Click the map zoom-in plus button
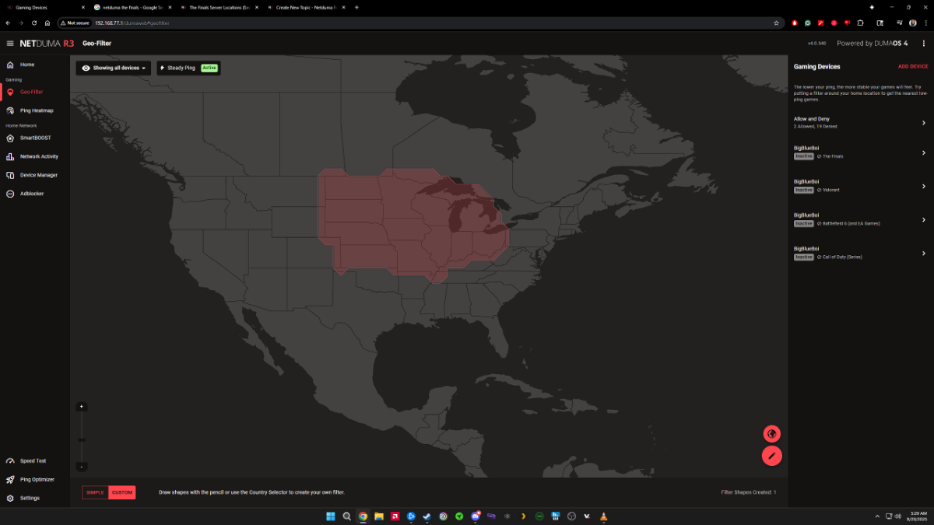This screenshot has height=525, width=934. [x=82, y=407]
